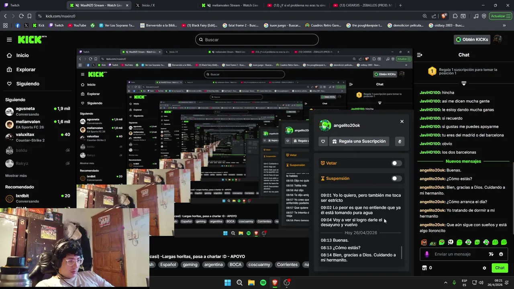The height and width of the screenshot is (289, 514).
Task: Go back in browser history
Action: click(5, 16)
